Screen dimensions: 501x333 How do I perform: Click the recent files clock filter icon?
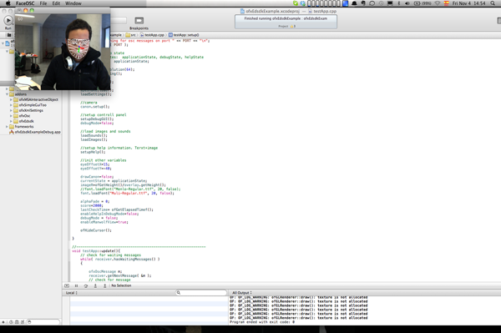point(11,322)
